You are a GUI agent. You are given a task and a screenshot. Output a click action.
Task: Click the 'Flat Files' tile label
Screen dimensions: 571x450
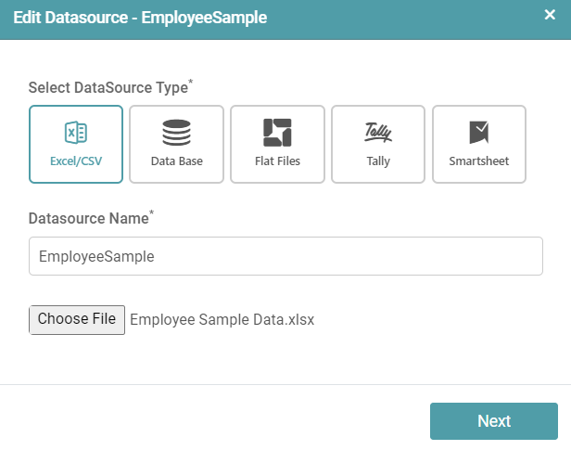click(277, 161)
